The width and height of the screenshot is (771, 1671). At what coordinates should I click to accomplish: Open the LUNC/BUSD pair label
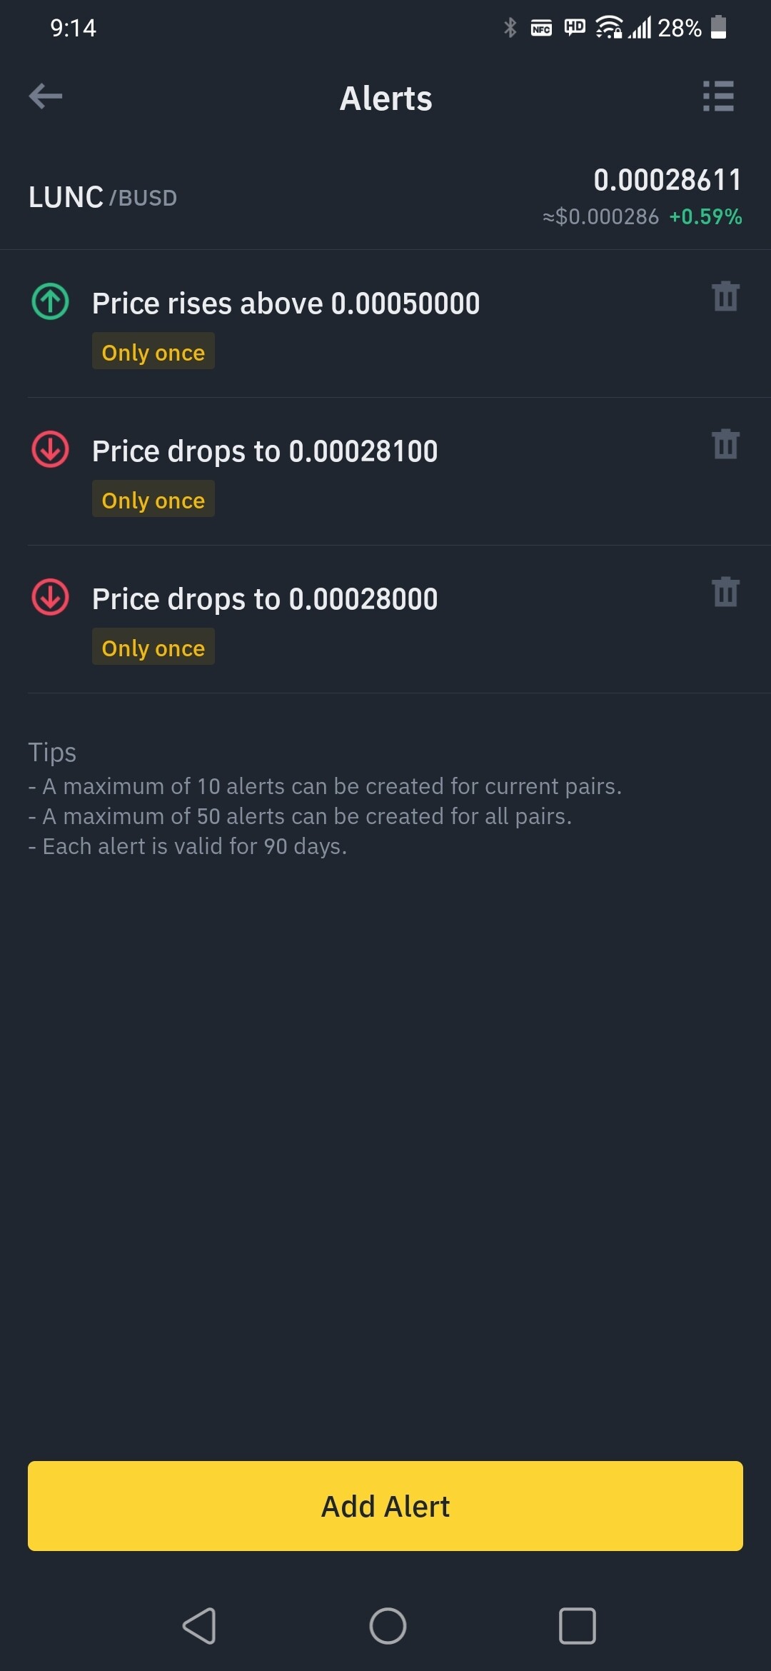pyautogui.click(x=103, y=197)
